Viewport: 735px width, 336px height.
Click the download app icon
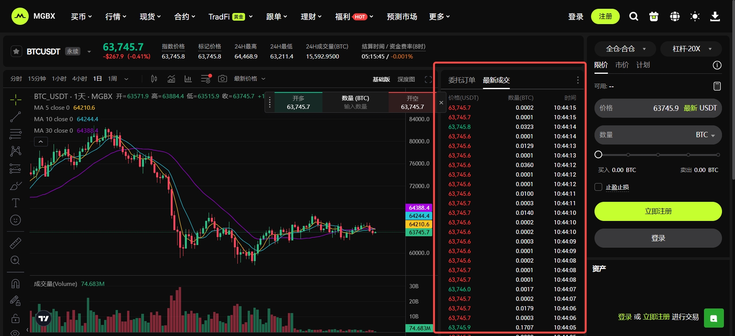click(715, 16)
